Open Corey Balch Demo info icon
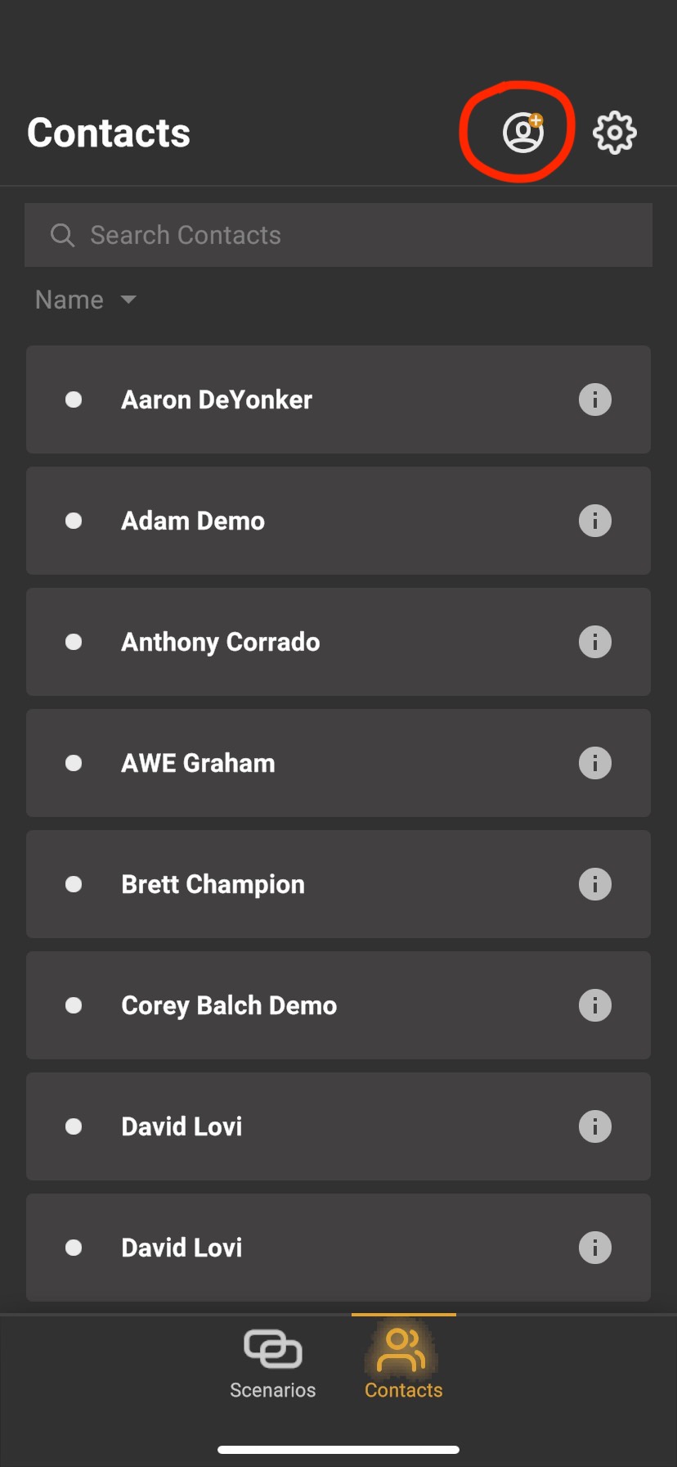Image resolution: width=677 pixels, height=1467 pixels. [595, 1005]
